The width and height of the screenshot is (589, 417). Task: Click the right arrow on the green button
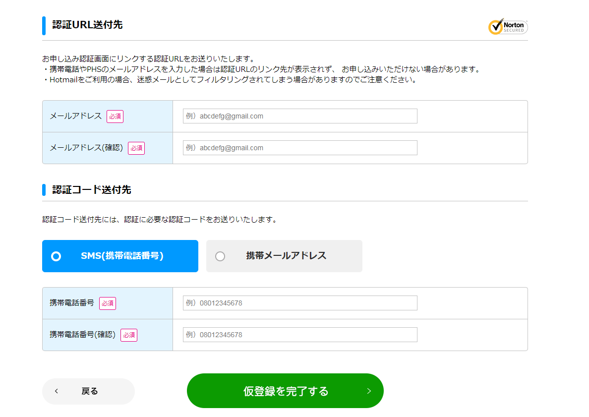tap(368, 391)
